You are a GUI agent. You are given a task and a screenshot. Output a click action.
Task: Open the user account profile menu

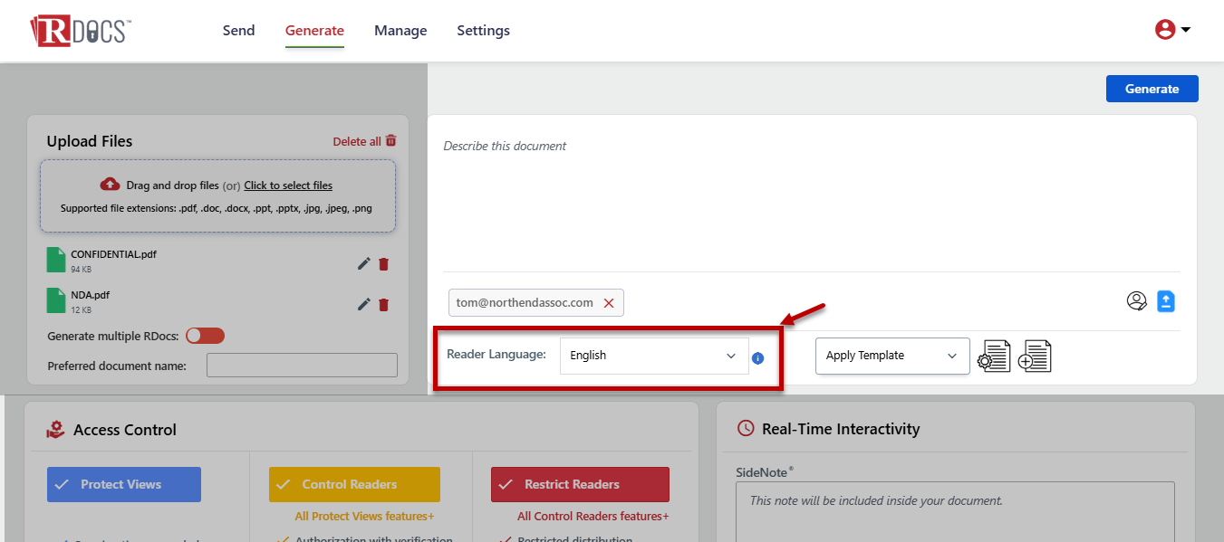1171,30
